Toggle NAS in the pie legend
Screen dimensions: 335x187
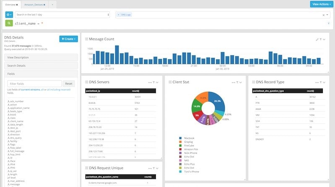coord(184,161)
